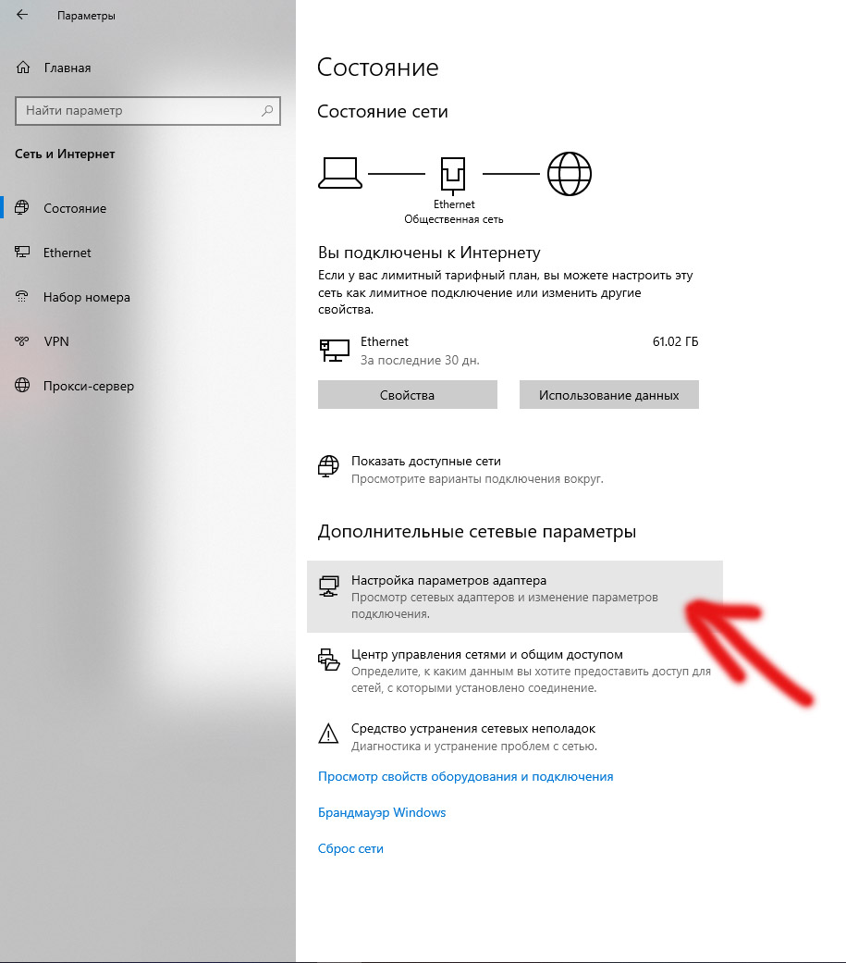Image resolution: width=846 pixels, height=963 pixels.
Task: Click the magnifier icon in the search box
Action: [267, 111]
